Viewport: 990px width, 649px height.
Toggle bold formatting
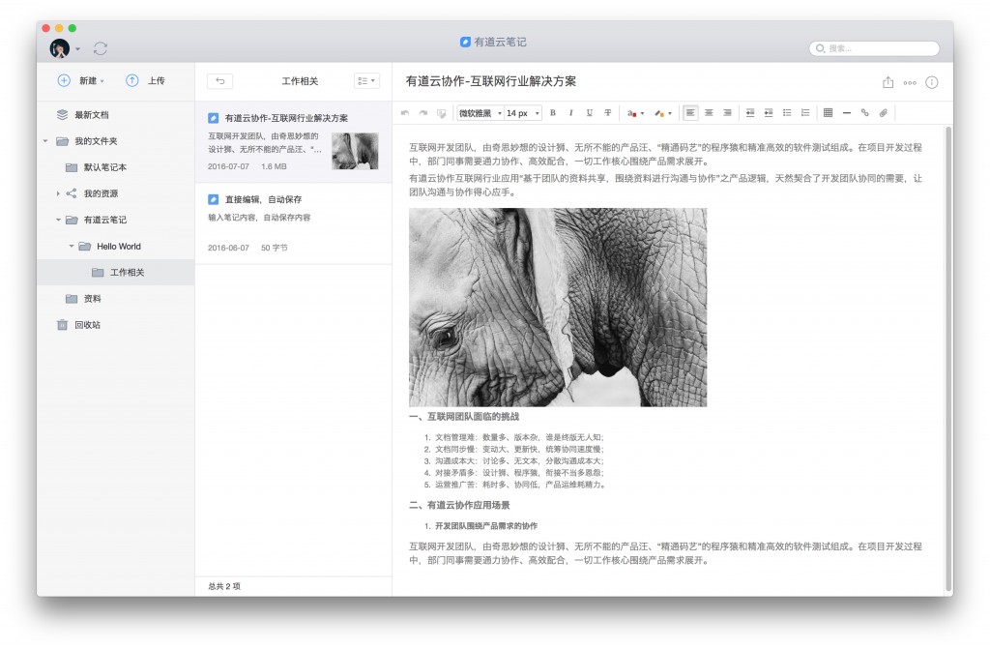click(x=552, y=113)
